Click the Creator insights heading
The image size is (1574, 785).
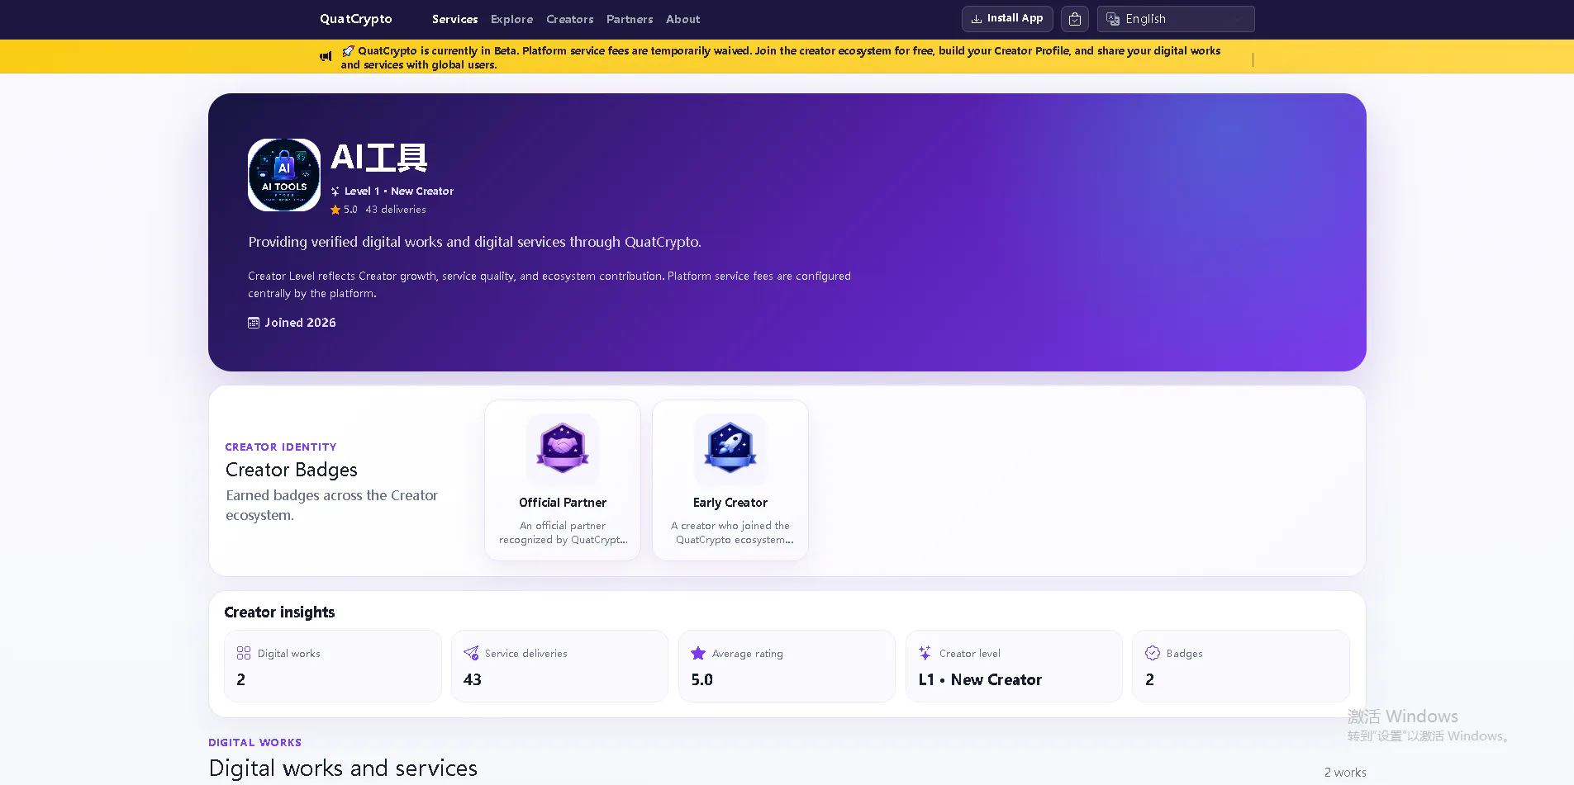[279, 612]
